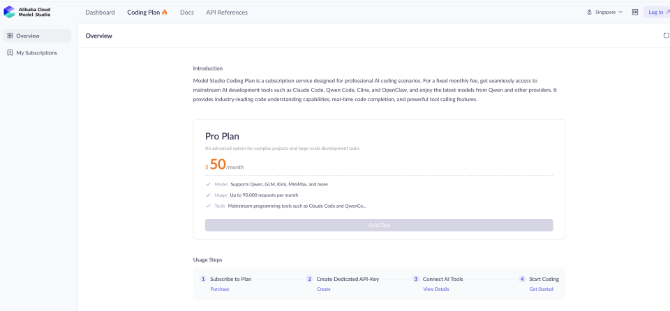Screen dimensions: 670x311
Task: Refresh the Overview page with reload icon
Action: (666, 36)
